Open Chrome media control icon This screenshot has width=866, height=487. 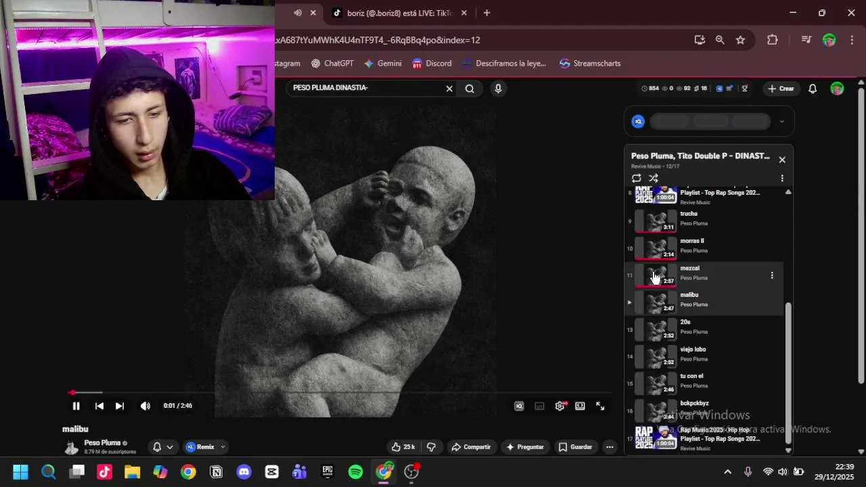[x=806, y=40]
